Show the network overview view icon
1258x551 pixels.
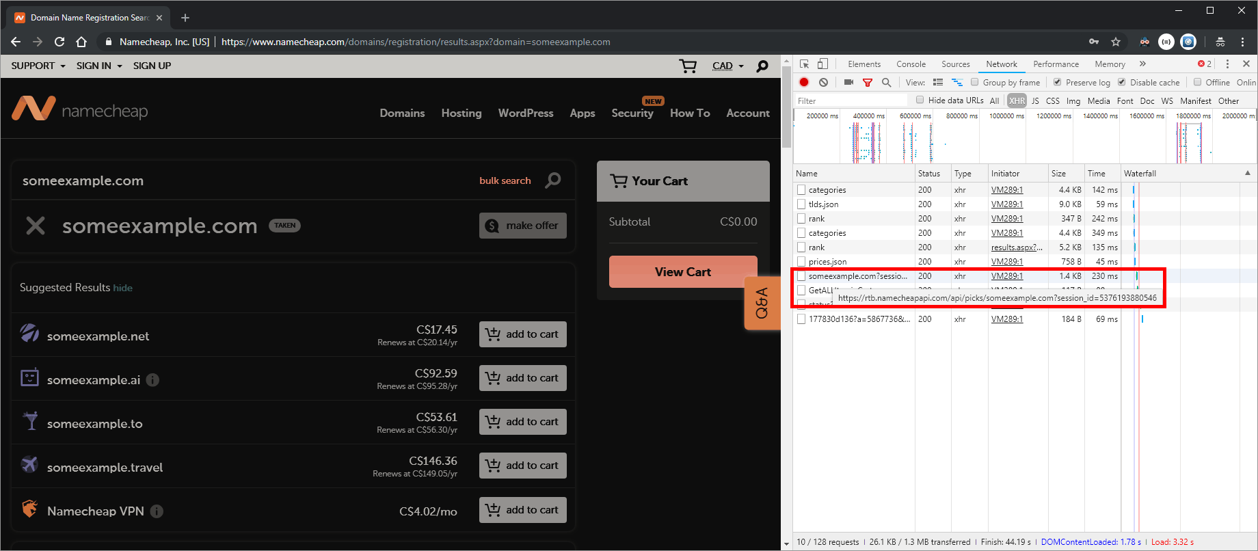(957, 82)
